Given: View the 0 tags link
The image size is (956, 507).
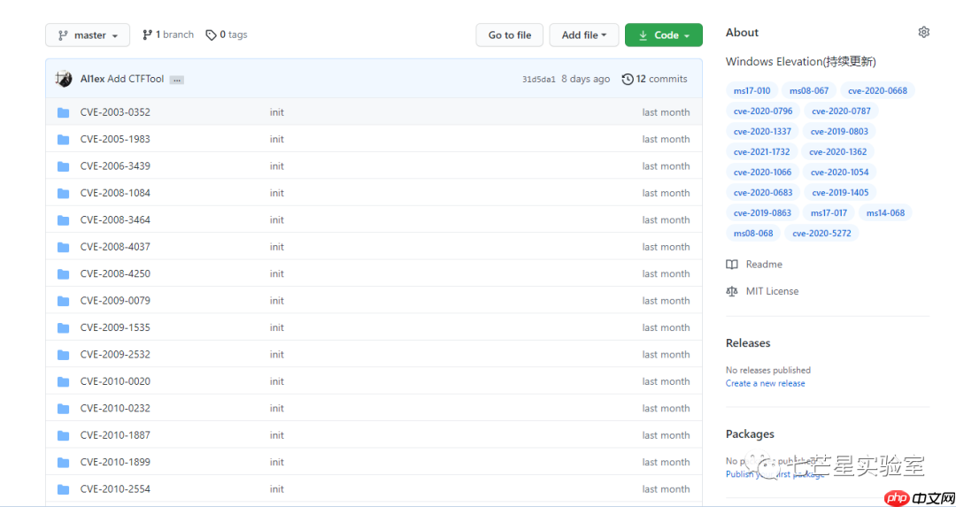Looking at the screenshot, I should (227, 35).
